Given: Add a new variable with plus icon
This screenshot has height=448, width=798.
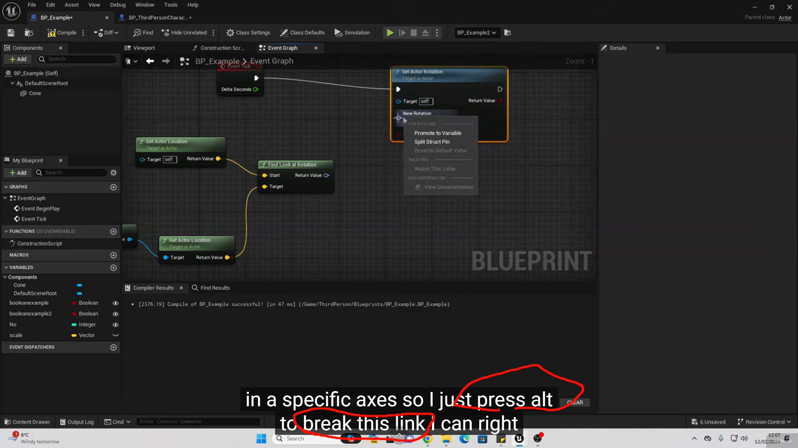Looking at the screenshot, I should pyautogui.click(x=113, y=267).
